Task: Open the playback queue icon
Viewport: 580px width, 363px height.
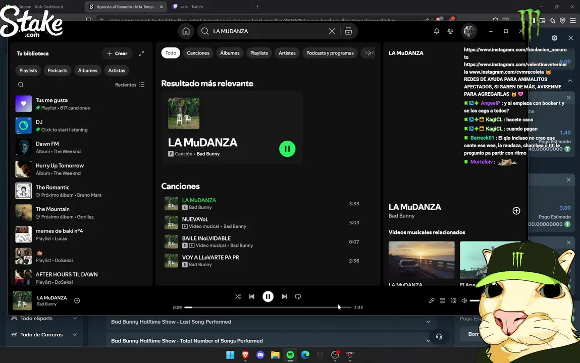Action: tap(442, 300)
